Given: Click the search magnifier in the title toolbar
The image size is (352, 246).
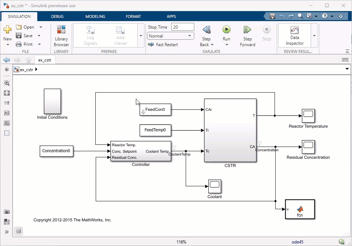Looking at the screenshot, I should click(300, 16).
